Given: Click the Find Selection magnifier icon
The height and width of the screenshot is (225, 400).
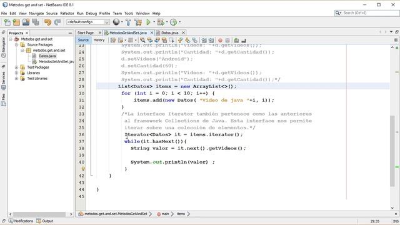Looking at the screenshot, I should point(142,40).
